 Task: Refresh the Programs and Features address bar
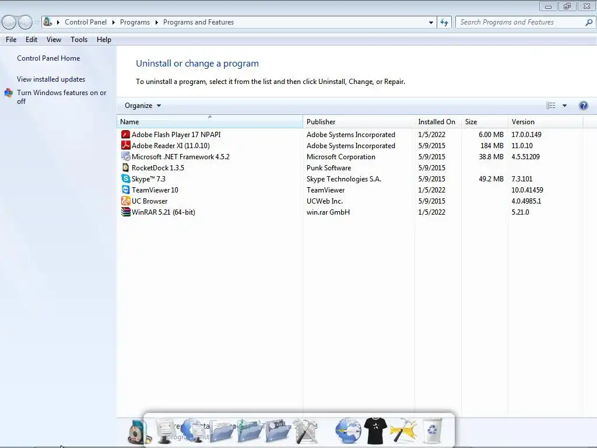click(x=444, y=23)
